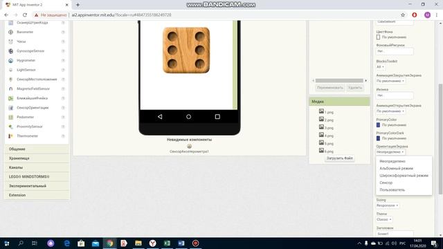Select the Thermometer component

tap(27, 136)
